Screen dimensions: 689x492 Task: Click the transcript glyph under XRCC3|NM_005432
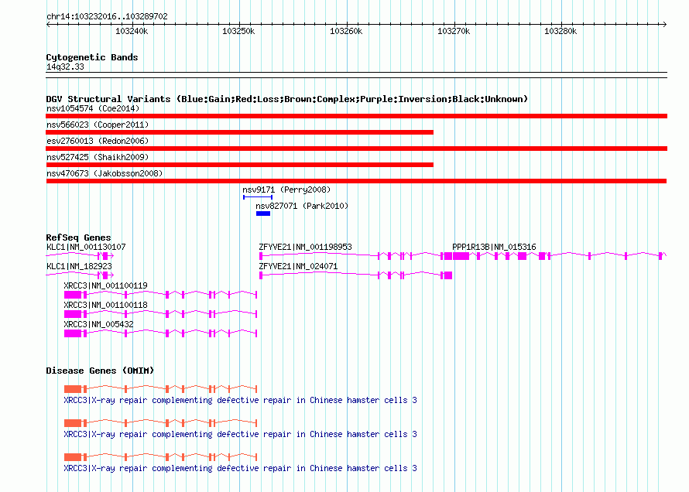160,333
